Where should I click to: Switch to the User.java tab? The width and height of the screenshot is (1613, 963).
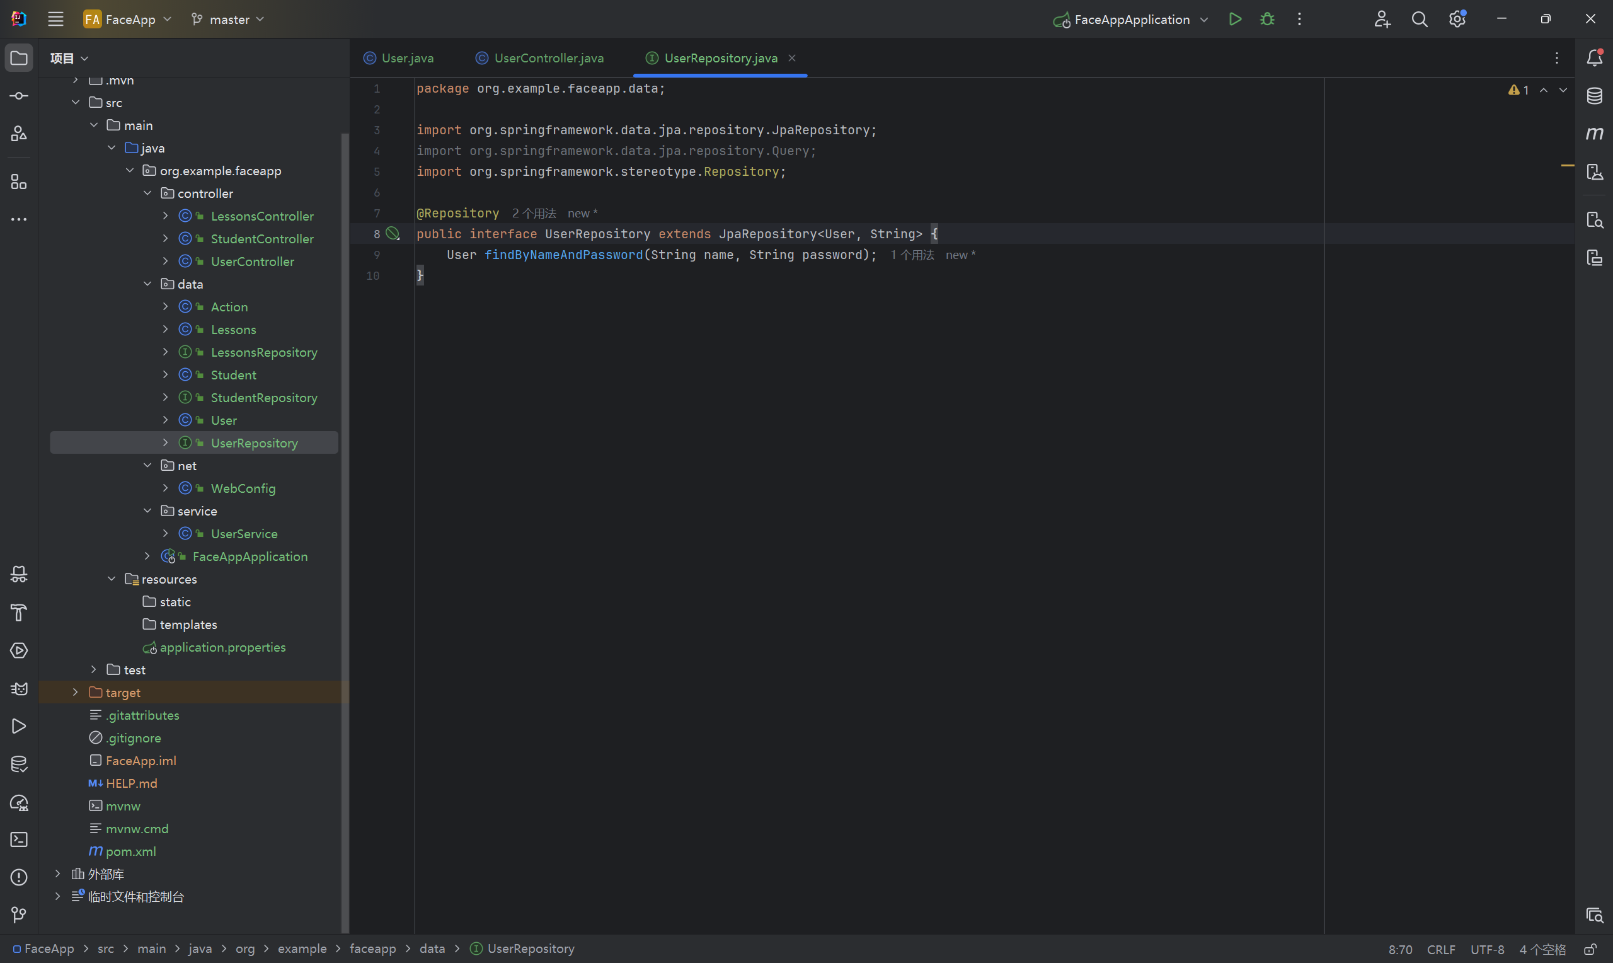point(406,58)
